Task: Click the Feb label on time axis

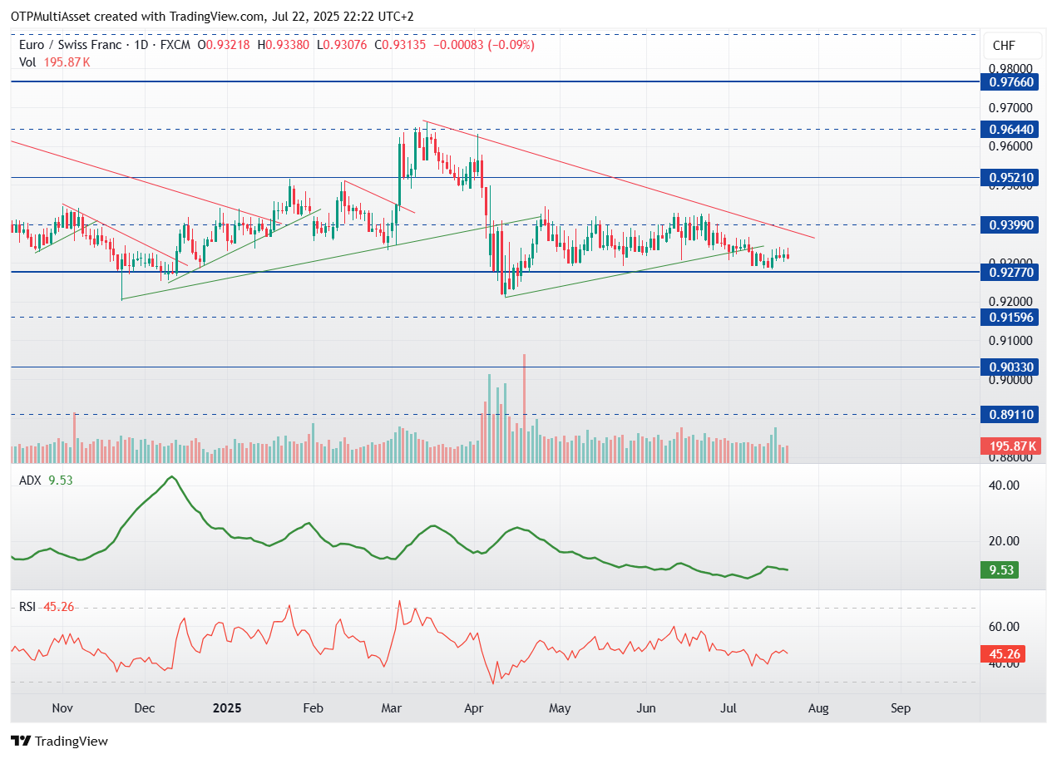Action: tap(313, 708)
